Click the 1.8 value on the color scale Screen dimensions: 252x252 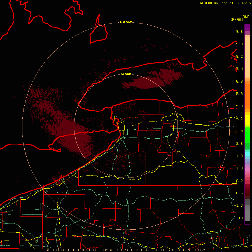pyautogui.click(x=239, y=156)
